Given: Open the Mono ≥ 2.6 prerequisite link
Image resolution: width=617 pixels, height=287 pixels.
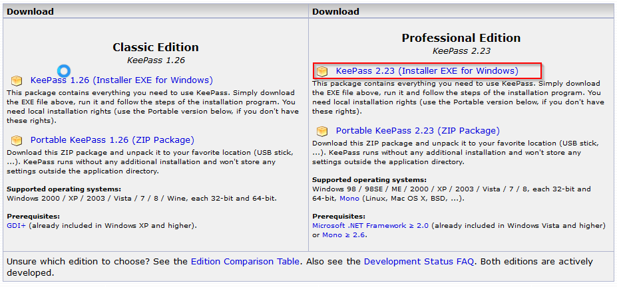Looking at the screenshot, I should coord(343,235).
